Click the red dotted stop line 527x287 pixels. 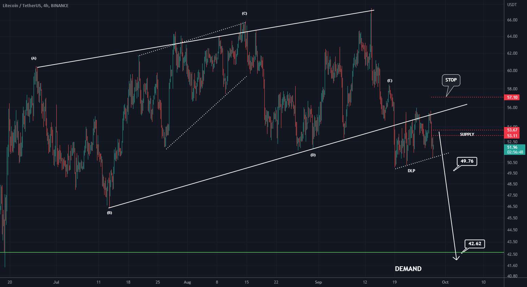[x=468, y=97]
